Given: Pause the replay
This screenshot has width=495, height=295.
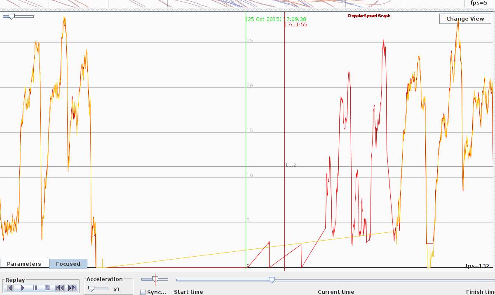Looking at the screenshot, I should [x=35, y=288].
